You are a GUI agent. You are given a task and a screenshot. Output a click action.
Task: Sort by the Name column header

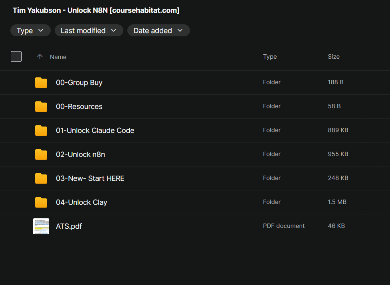58,57
